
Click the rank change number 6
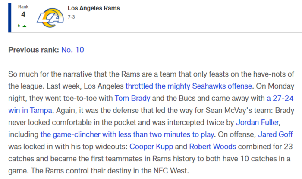click(x=19, y=26)
